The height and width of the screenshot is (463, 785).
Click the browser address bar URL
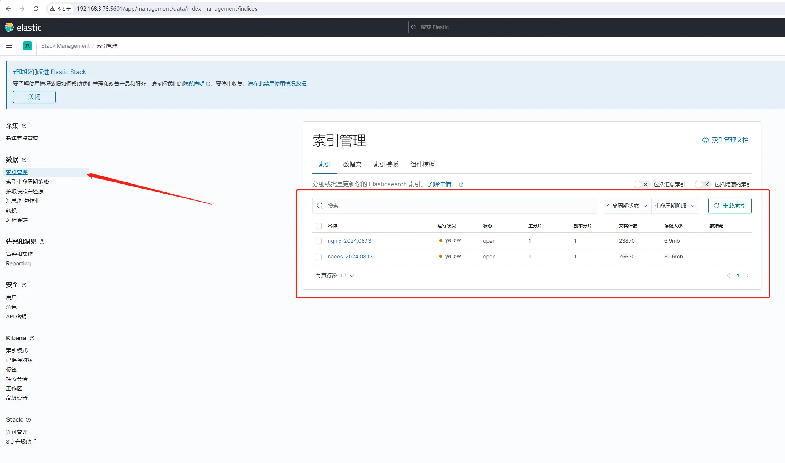(x=167, y=9)
